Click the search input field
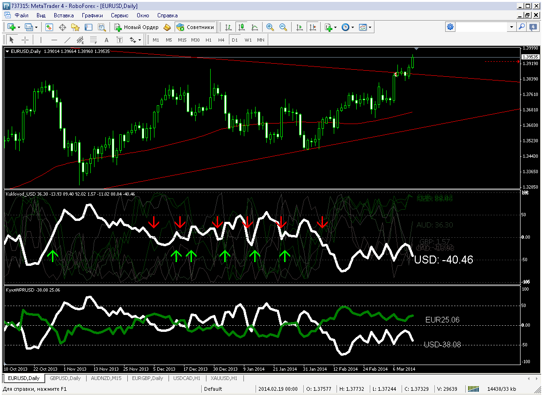Screen dimensions: 543x395 [481, 27]
